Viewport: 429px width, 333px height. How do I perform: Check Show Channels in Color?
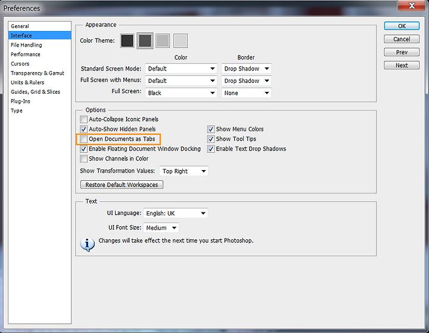pyautogui.click(x=84, y=159)
